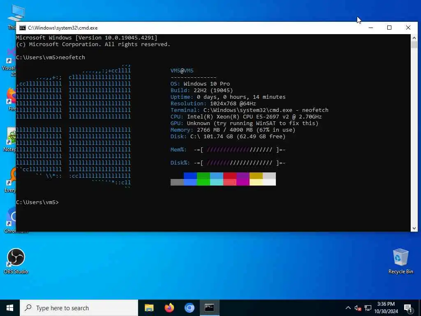Click the empty 'C:\Users\vm5>' prompt

pos(37,202)
